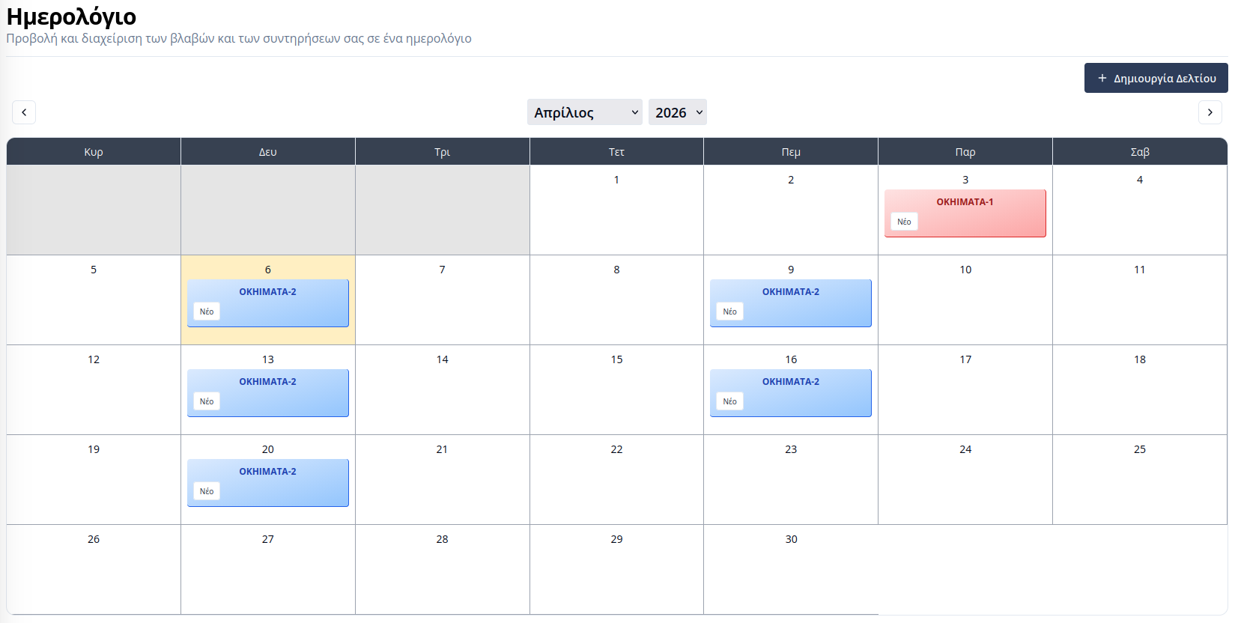Open the Απρίλιος month dropdown
This screenshot has height=623, width=1235.
coord(584,112)
